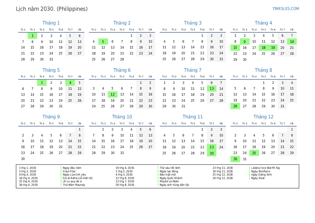This screenshot has height=223, width=315.
Task: Click highlighted day 26 in Tháng 8
Action: click(x=235, y=106)
